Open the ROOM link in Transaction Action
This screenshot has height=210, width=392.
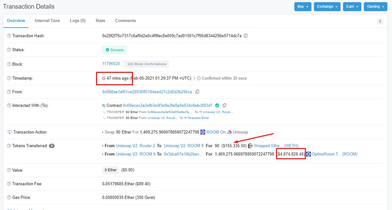click(x=212, y=132)
